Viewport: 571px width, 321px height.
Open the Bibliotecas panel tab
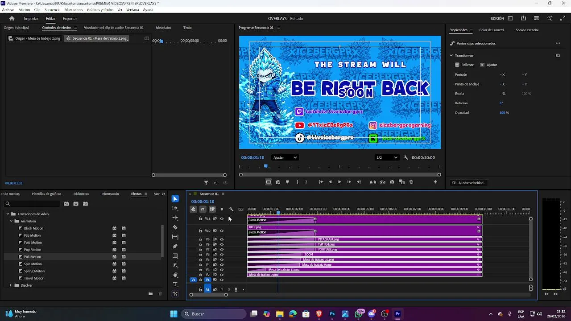[81, 194]
